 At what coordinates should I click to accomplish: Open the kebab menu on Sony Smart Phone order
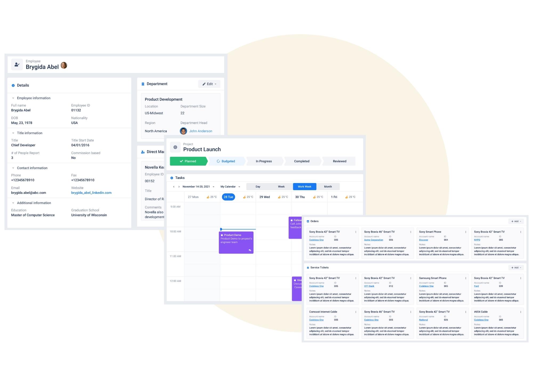[x=465, y=232]
